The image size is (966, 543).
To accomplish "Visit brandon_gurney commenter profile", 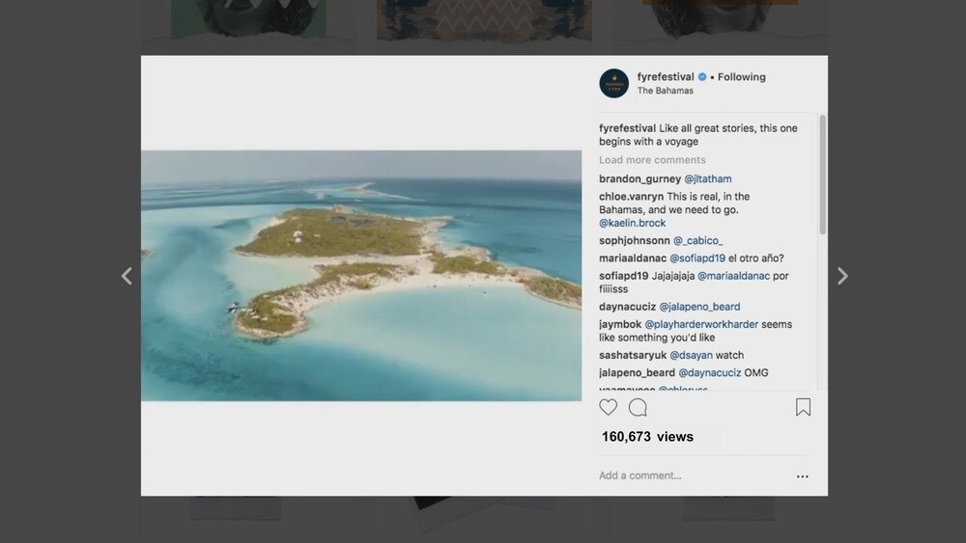I will pos(639,178).
